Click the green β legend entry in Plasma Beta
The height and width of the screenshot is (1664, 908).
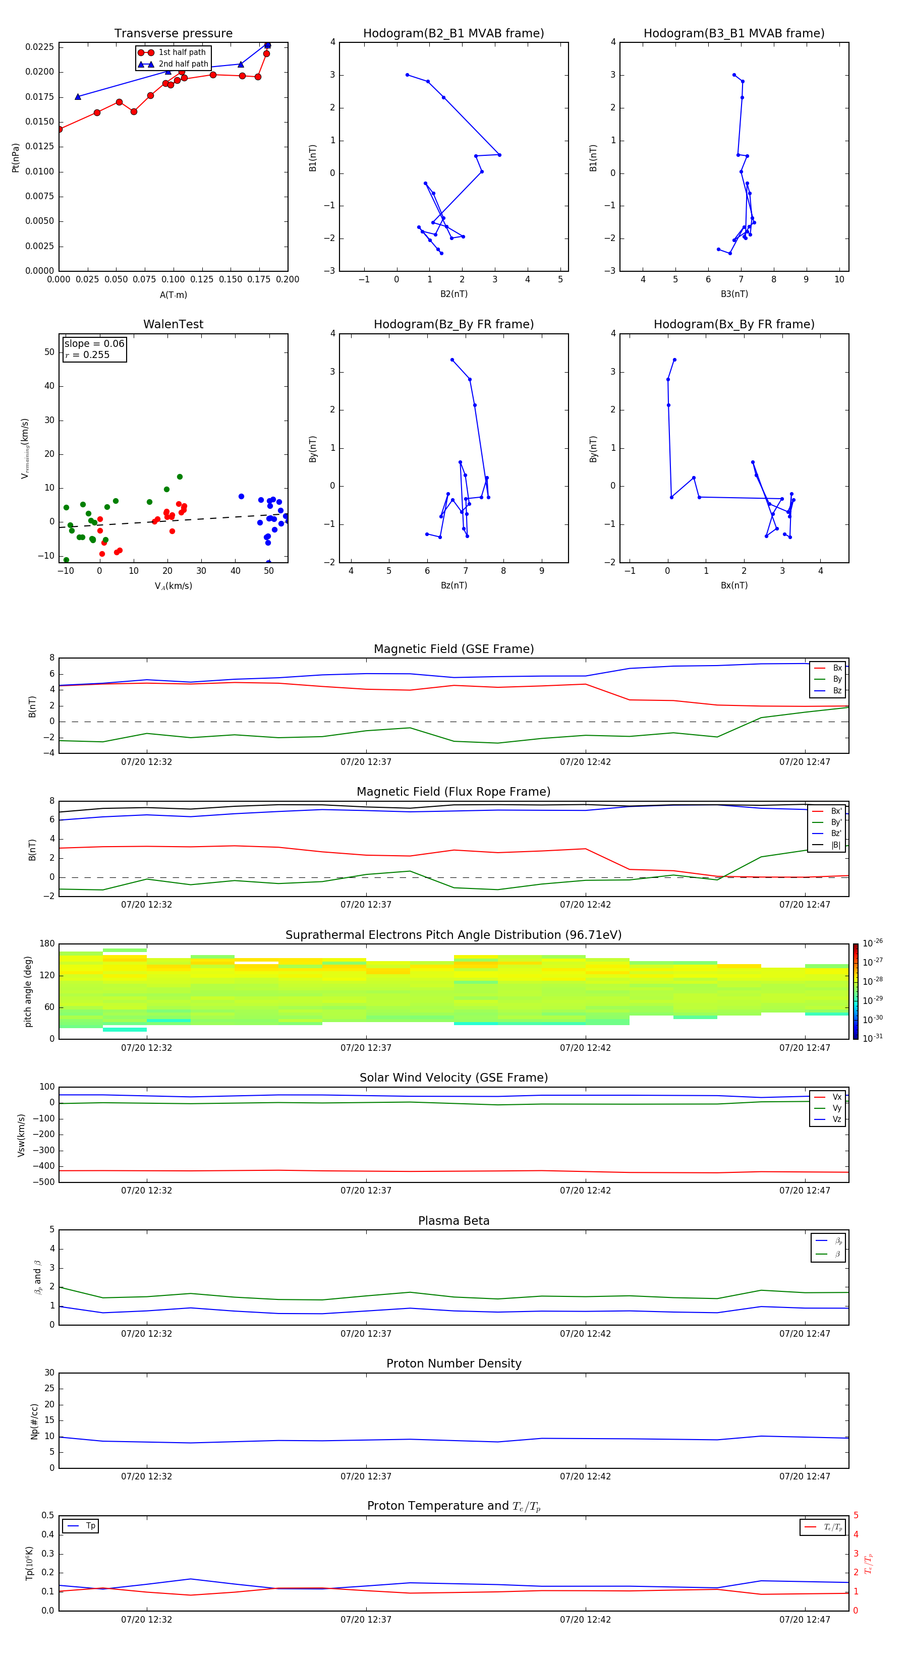click(x=828, y=1254)
